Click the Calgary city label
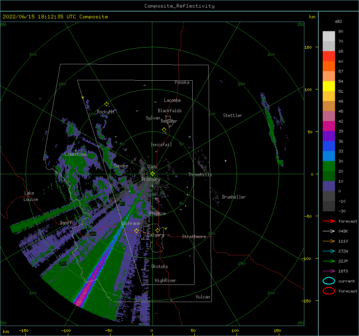 click(x=156, y=235)
